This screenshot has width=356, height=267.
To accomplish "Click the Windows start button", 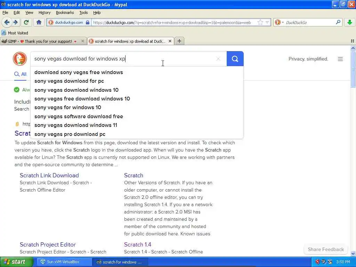I will tap(16, 262).
